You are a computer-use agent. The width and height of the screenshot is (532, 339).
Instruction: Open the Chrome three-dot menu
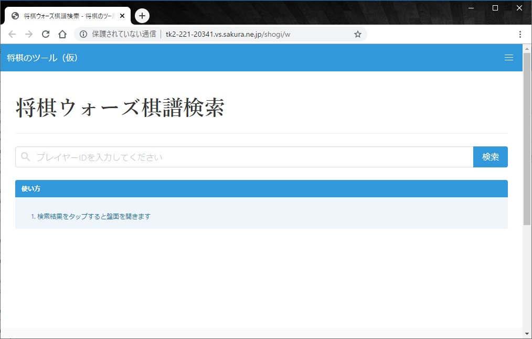tap(520, 34)
